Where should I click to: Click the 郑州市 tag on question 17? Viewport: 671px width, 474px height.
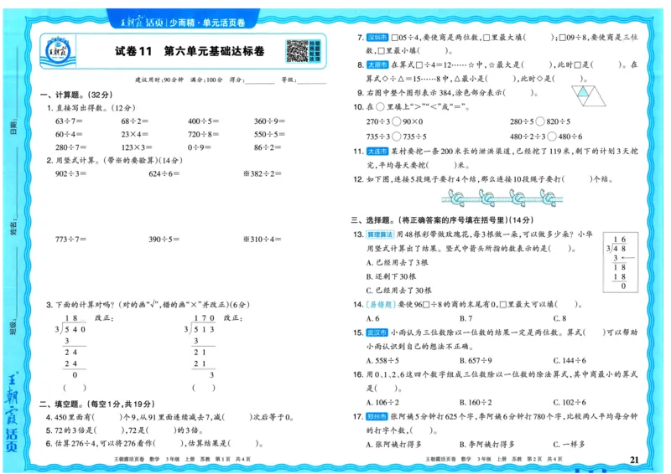377,416
